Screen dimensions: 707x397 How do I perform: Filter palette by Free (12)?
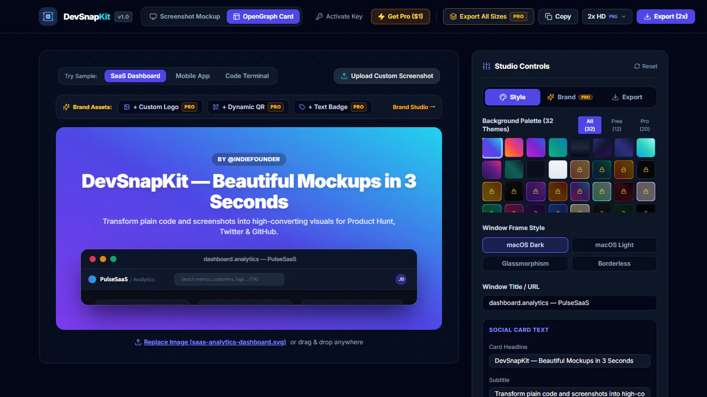coord(617,125)
